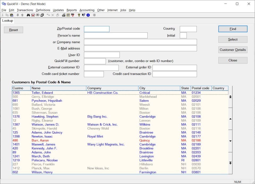Click the arrow-with-question context help icon
The height and width of the screenshot is (184, 255).
[83, 15]
